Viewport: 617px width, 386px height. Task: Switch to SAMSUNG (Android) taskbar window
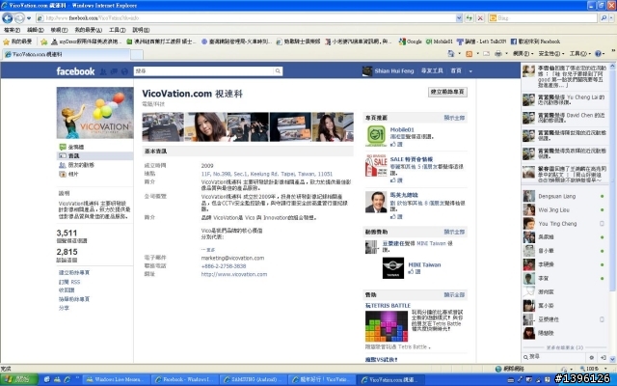(253, 379)
